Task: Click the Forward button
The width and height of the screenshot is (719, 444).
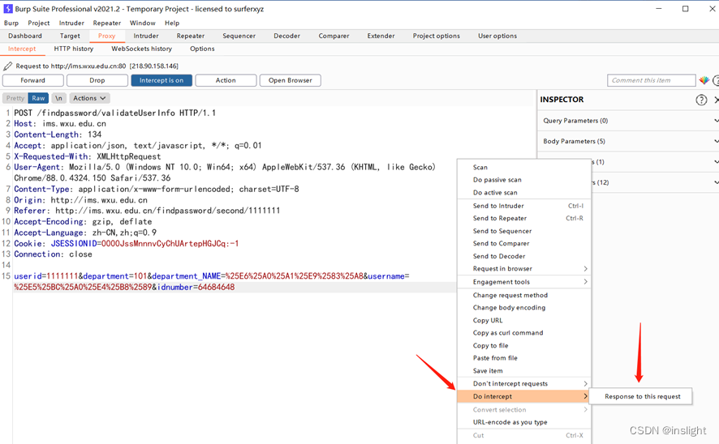Action: coord(33,80)
